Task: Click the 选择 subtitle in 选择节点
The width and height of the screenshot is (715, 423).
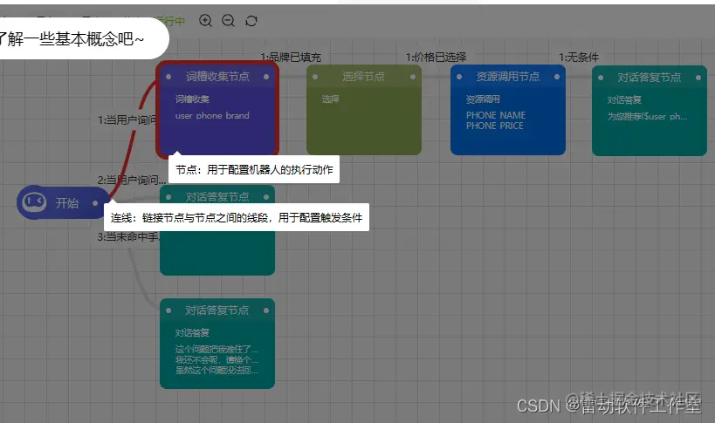Action: [330, 99]
